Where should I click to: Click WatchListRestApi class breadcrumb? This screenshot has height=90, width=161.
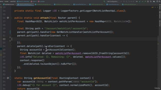(23, 1)
